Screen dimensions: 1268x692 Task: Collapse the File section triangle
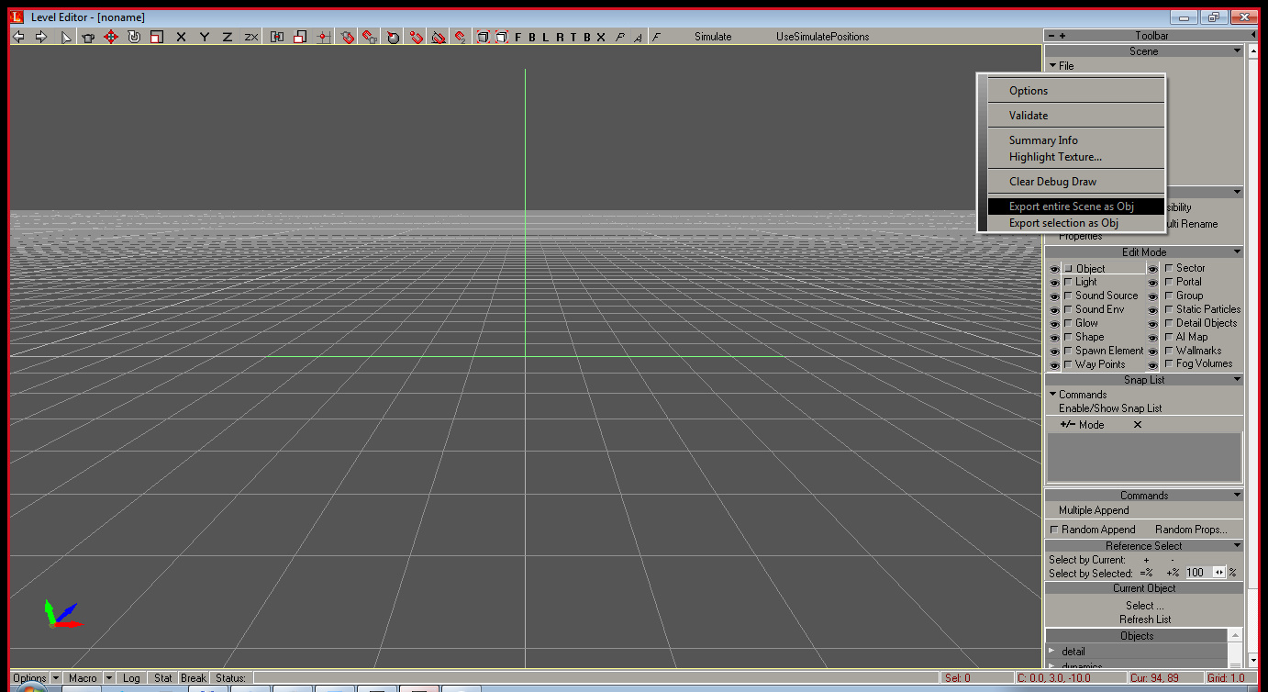pos(1053,66)
